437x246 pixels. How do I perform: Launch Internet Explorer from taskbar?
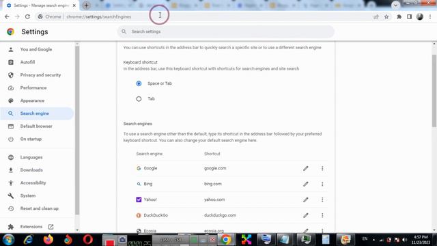[x=29, y=240]
